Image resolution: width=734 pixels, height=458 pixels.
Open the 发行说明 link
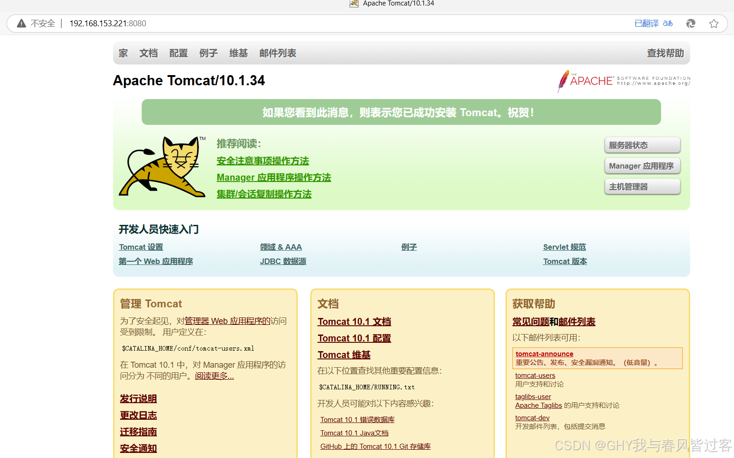point(138,399)
